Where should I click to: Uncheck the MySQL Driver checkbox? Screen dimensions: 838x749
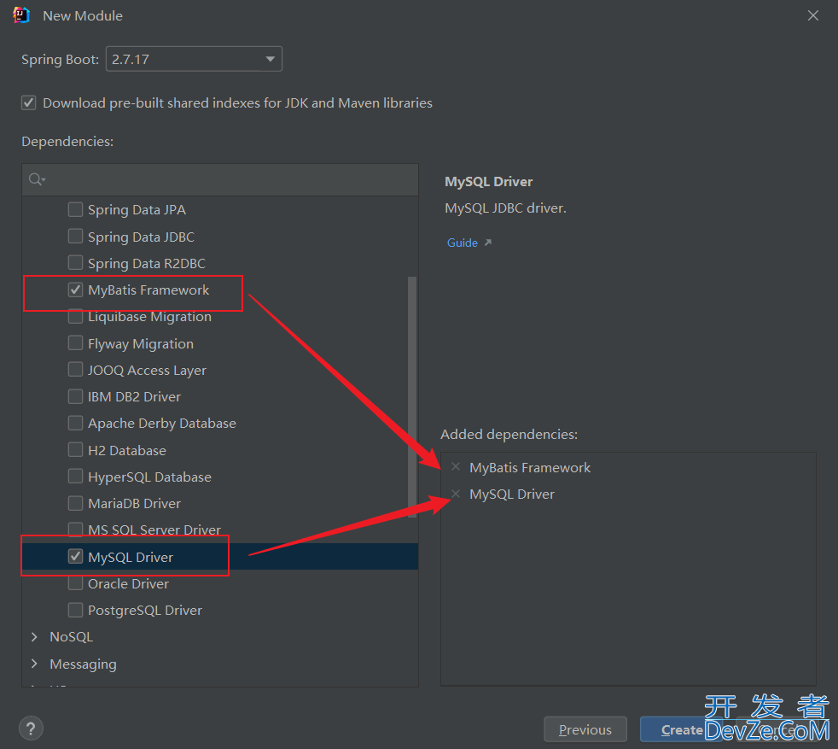coord(75,556)
